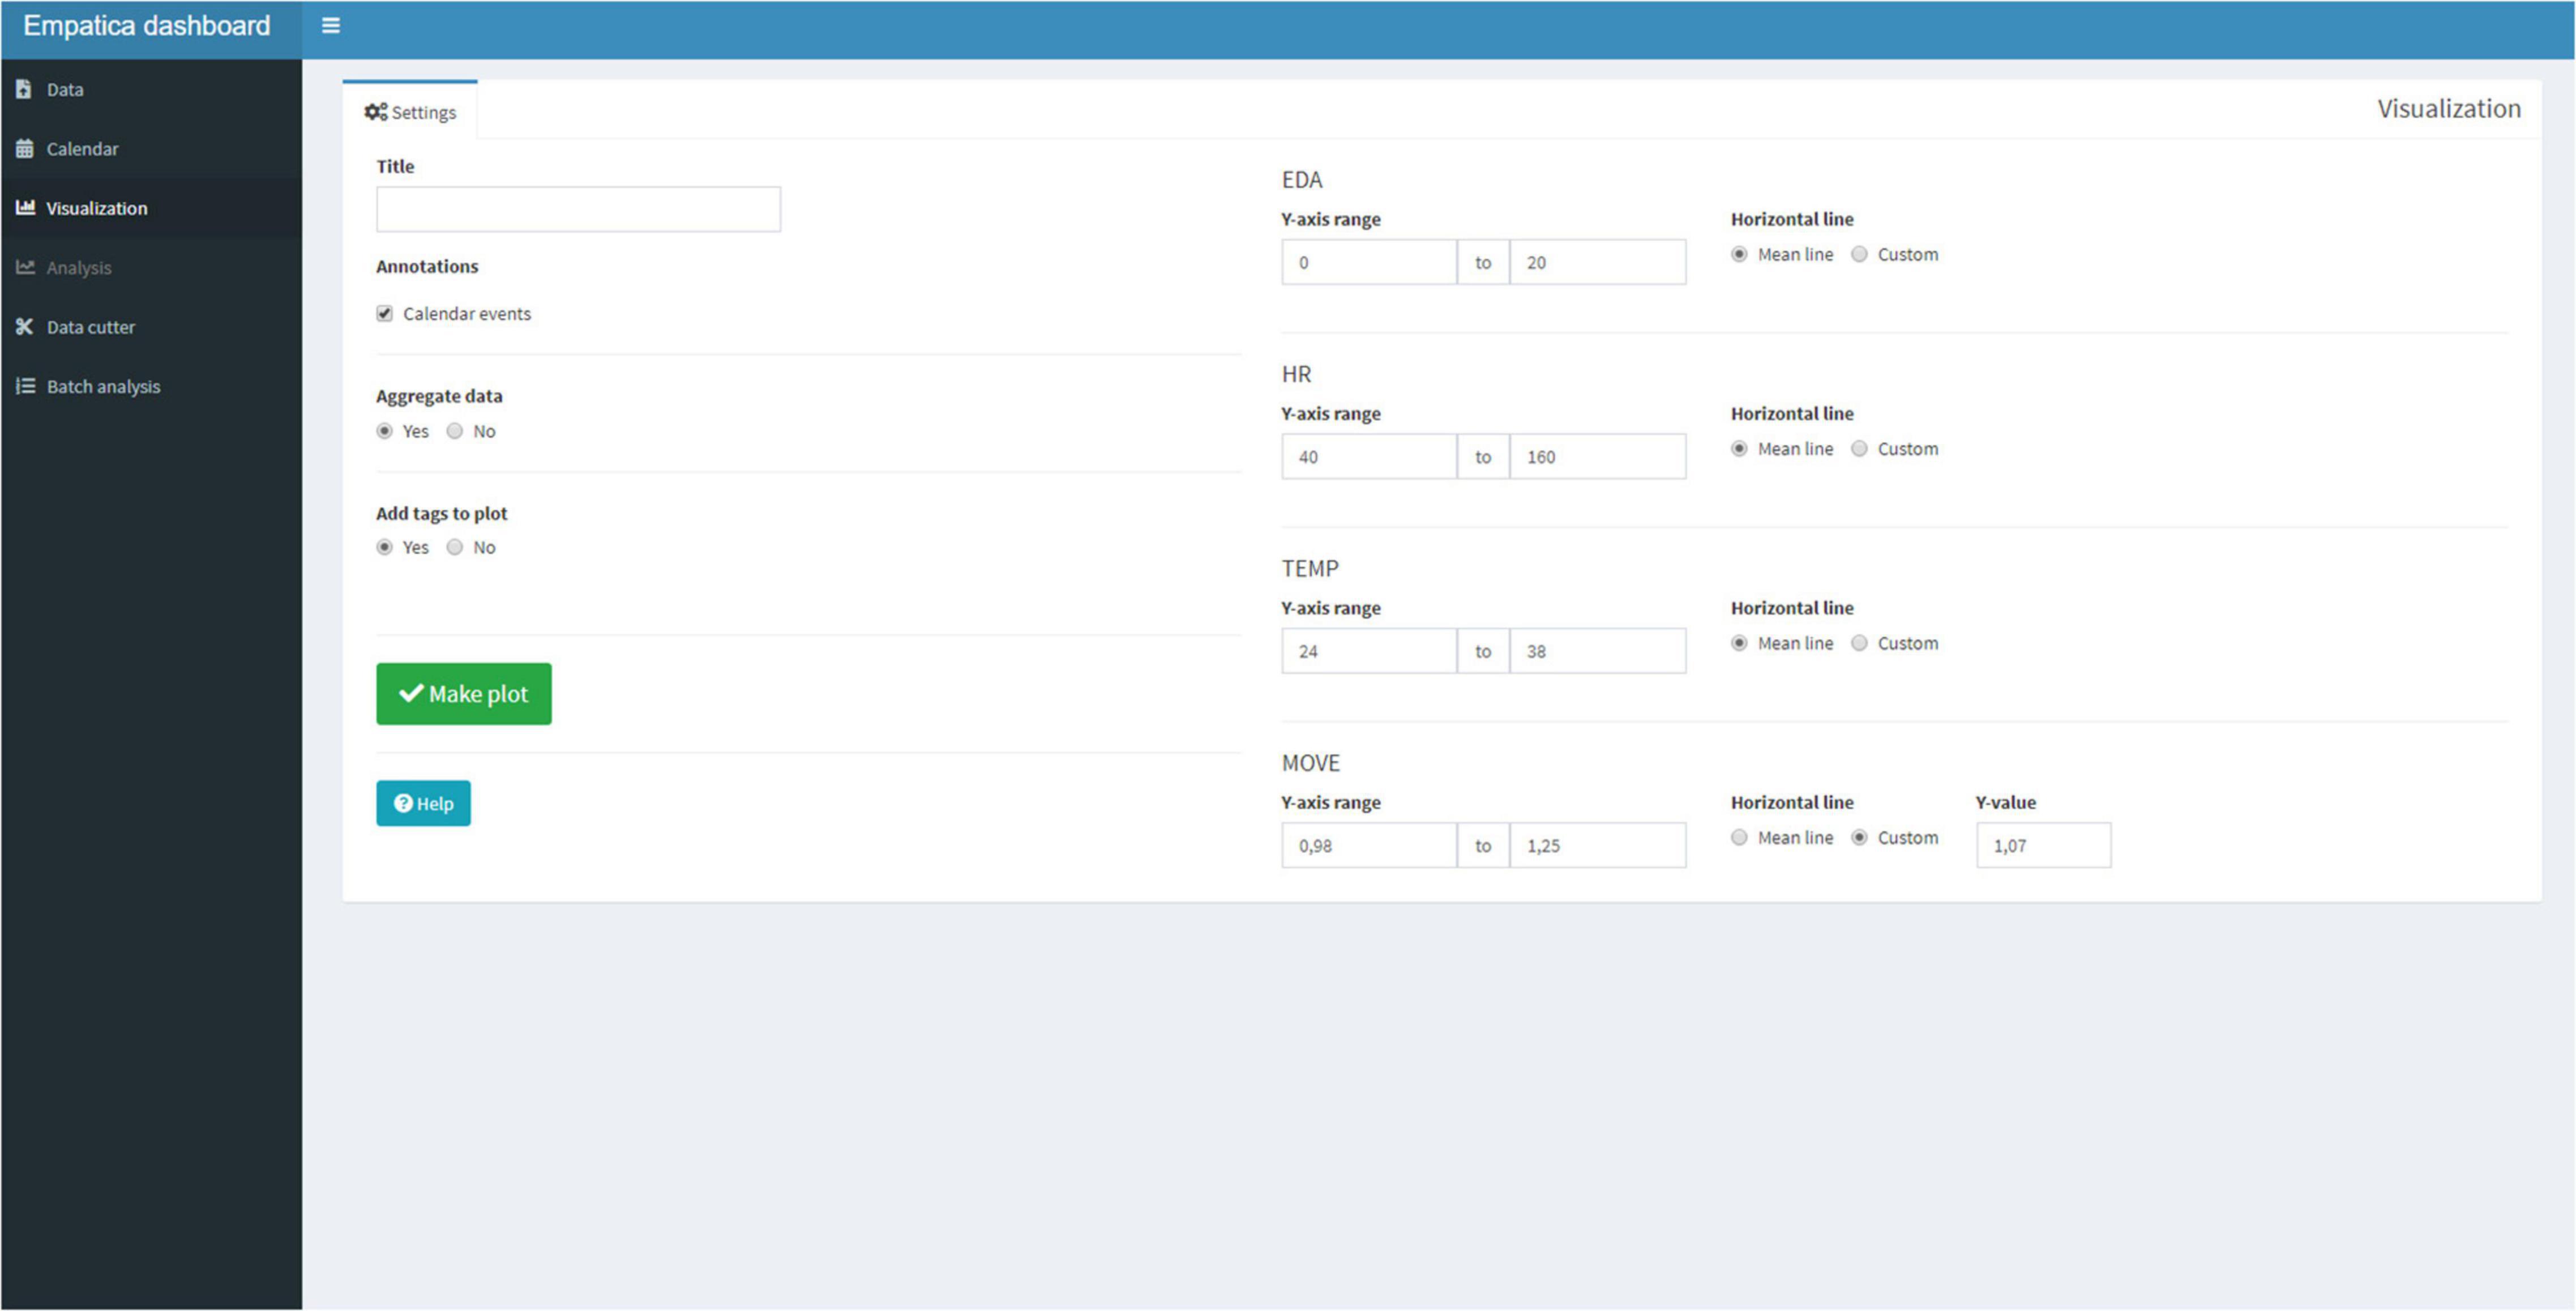Viewport: 2576px width, 1311px height.
Task: Select Mean line for HR
Action: pos(1740,449)
